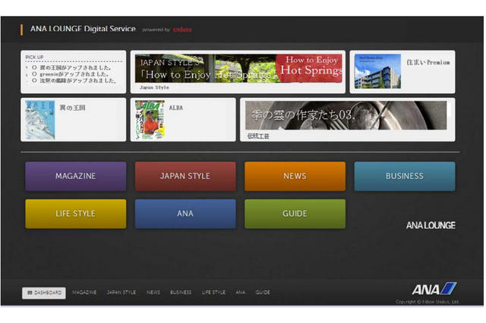Open NEWS from the bottom navigation bar
The height and width of the screenshot is (323, 486).
(153, 293)
